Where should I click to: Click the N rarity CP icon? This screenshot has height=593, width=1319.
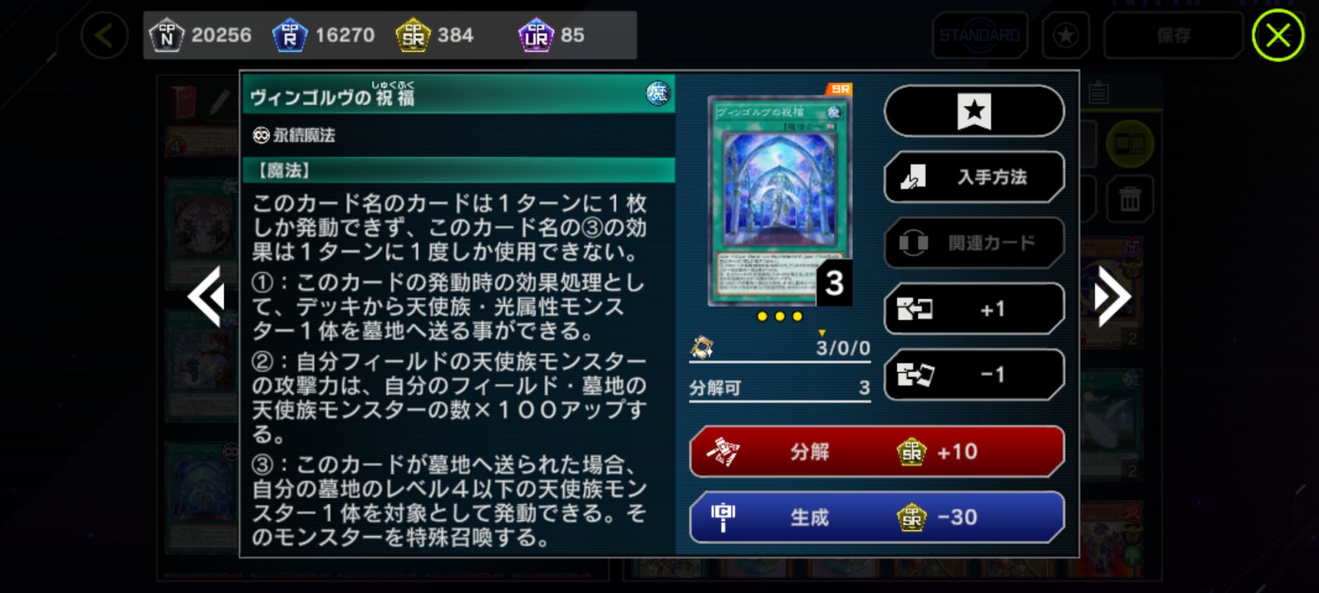166,35
